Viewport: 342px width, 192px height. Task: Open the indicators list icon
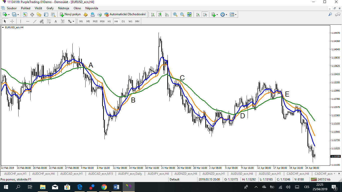[213, 14]
